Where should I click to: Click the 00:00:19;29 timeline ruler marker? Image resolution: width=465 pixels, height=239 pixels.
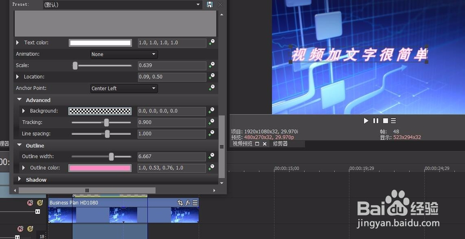(362, 168)
